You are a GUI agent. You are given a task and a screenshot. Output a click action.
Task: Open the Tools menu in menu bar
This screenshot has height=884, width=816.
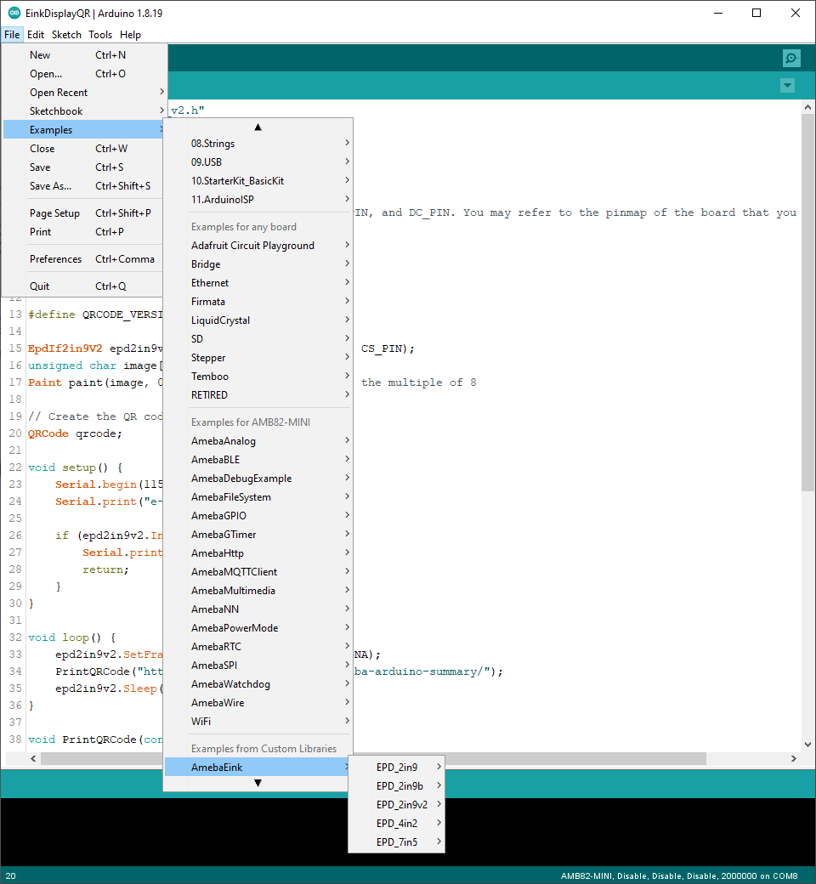coord(100,35)
